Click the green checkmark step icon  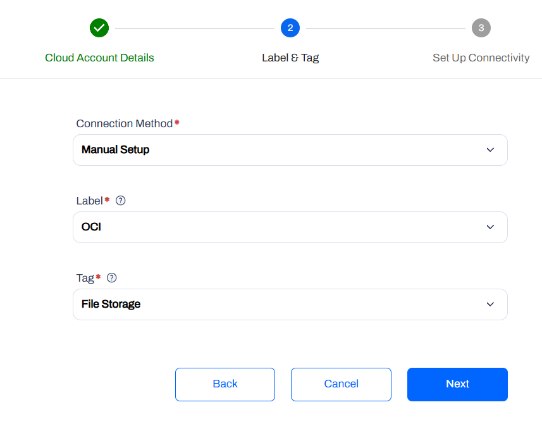(x=99, y=28)
